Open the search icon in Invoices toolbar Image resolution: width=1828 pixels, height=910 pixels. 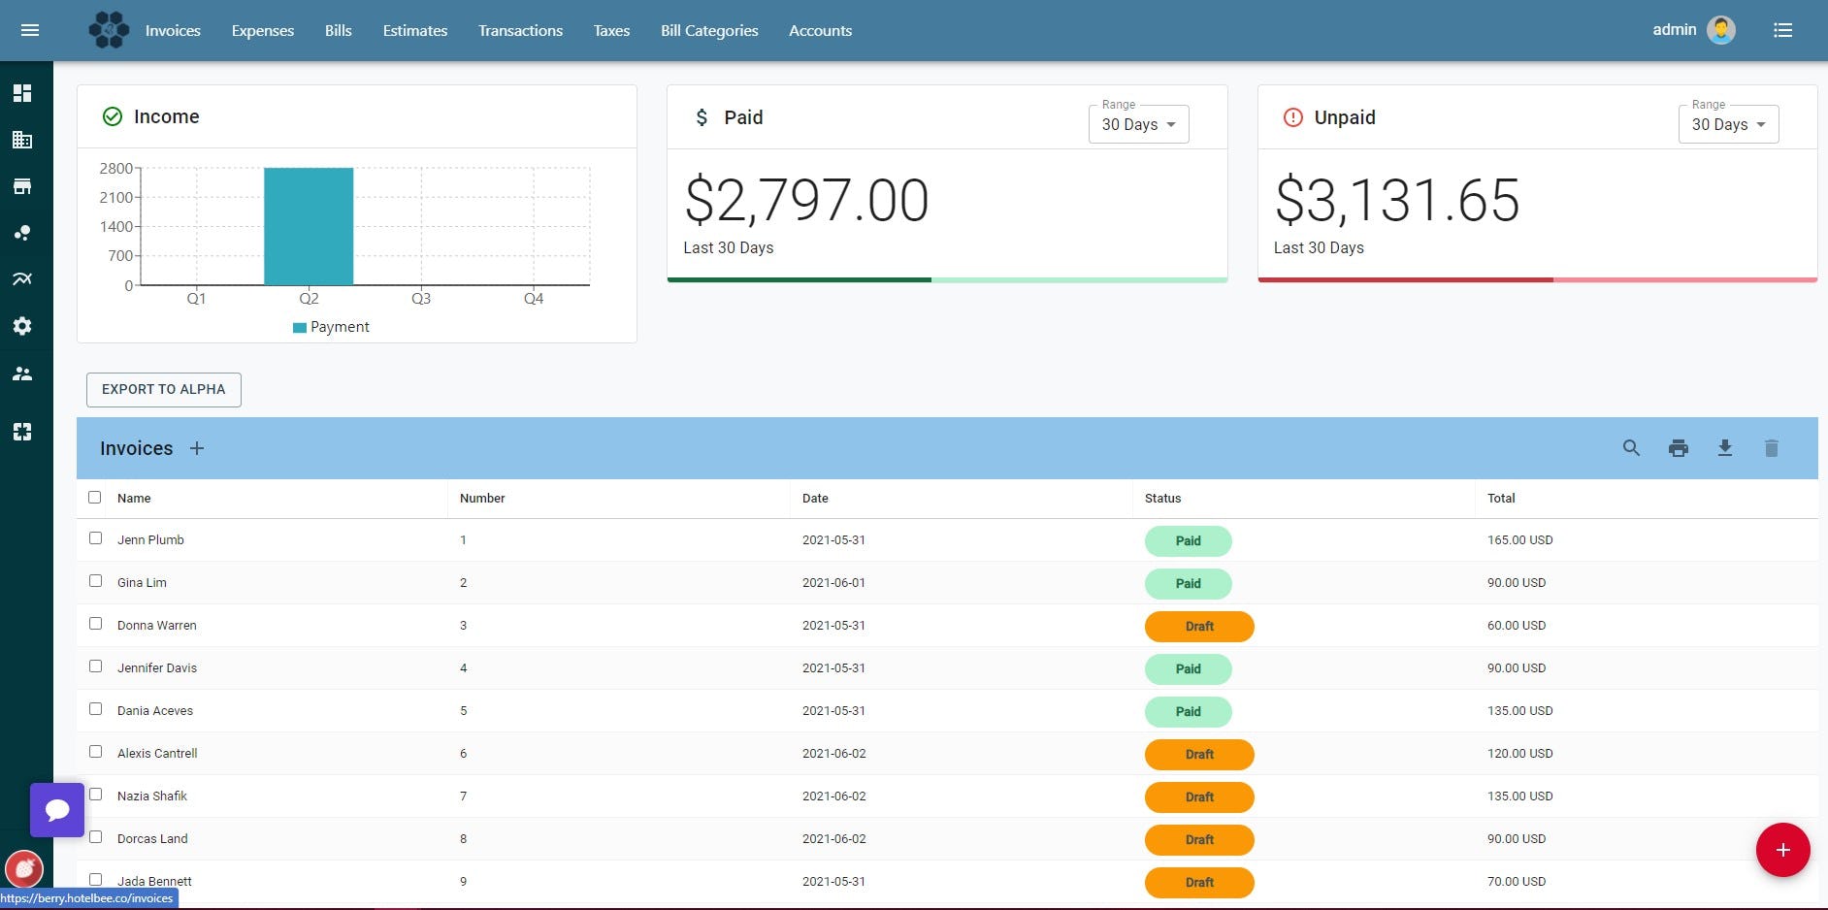coord(1630,448)
